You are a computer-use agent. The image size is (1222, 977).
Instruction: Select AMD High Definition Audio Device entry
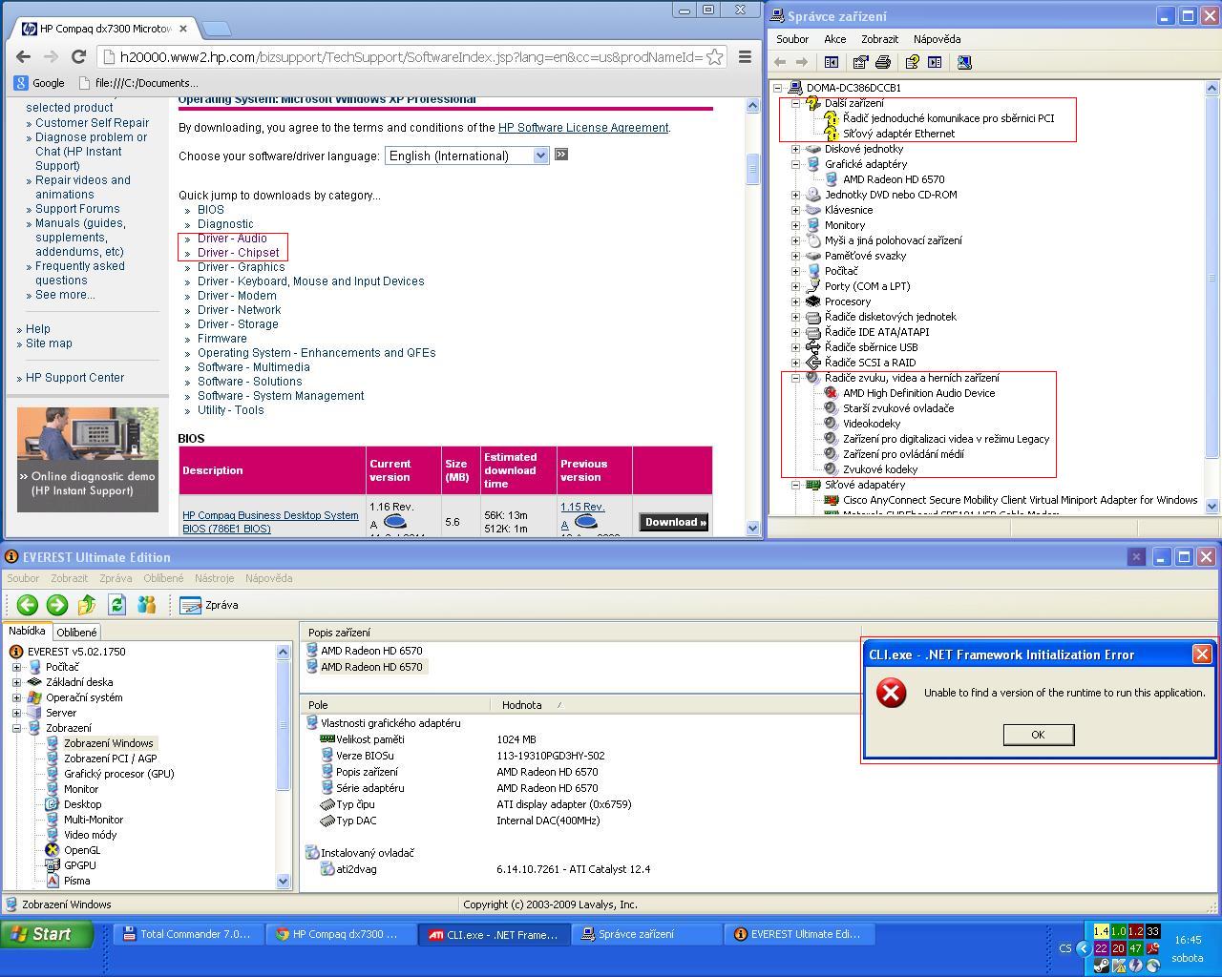(918, 393)
